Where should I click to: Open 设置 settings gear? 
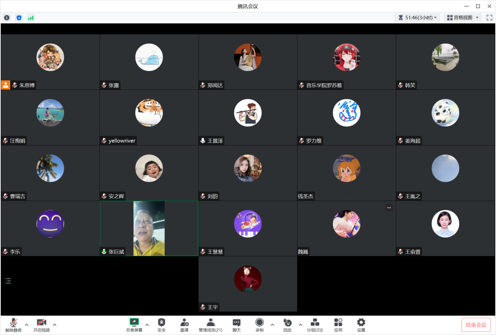point(361,324)
